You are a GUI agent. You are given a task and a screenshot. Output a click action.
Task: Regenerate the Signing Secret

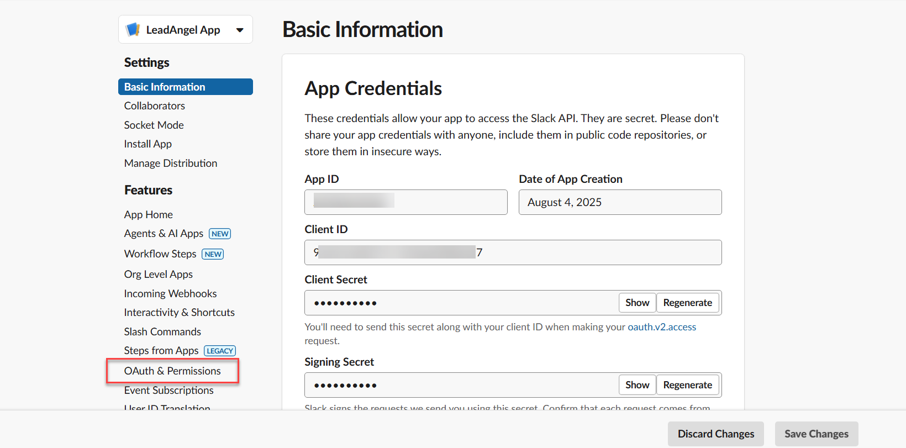pyautogui.click(x=688, y=385)
